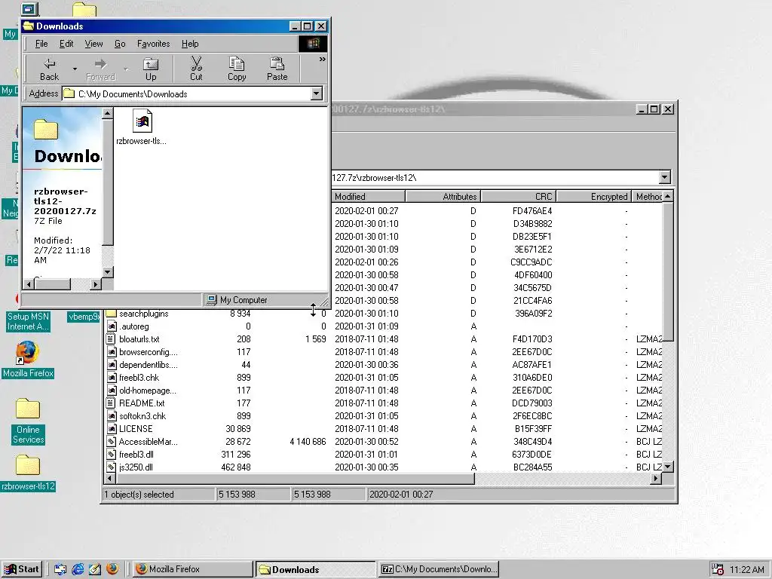Click the Address path field
The width and height of the screenshot is (772, 579).
coord(187,93)
